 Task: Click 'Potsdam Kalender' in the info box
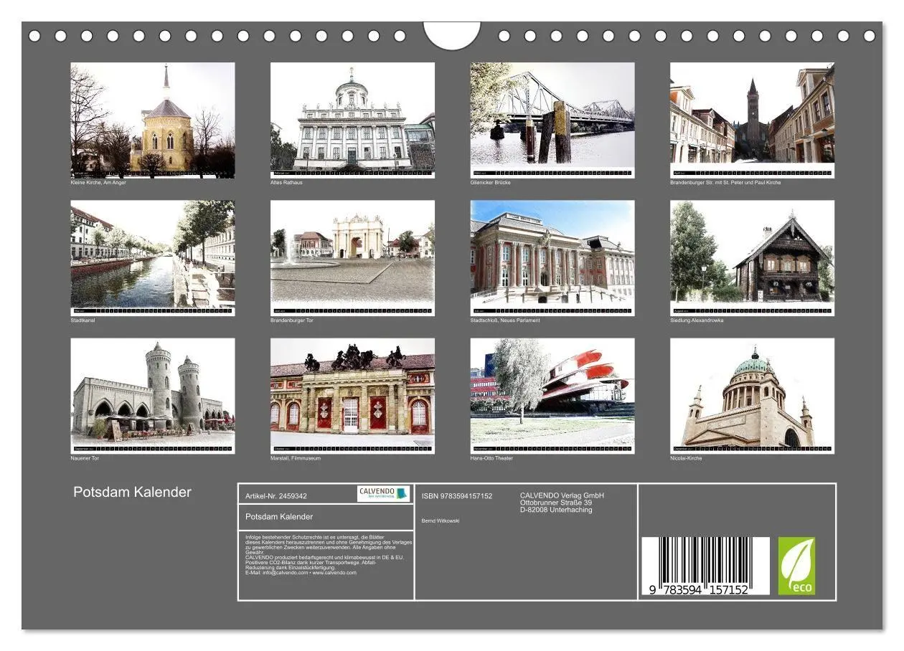point(279,516)
